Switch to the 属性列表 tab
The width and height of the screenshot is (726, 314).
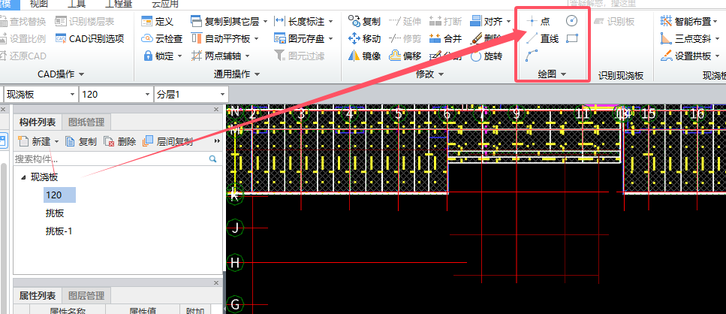pos(37,295)
